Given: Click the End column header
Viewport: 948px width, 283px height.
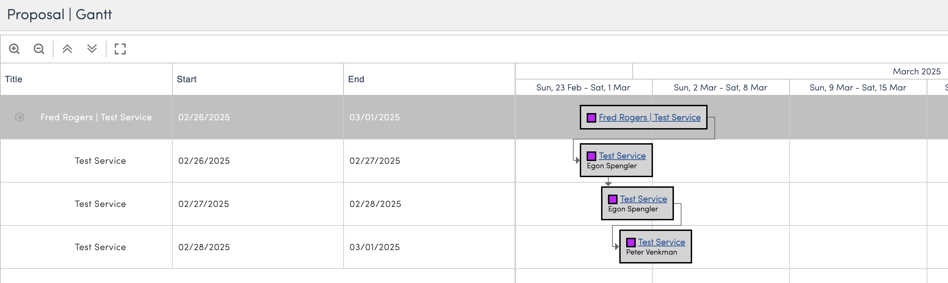Looking at the screenshot, I should click(356, 79).
